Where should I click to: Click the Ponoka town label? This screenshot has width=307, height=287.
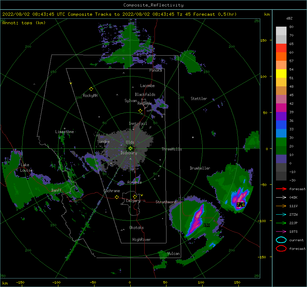tap(156, 70)
